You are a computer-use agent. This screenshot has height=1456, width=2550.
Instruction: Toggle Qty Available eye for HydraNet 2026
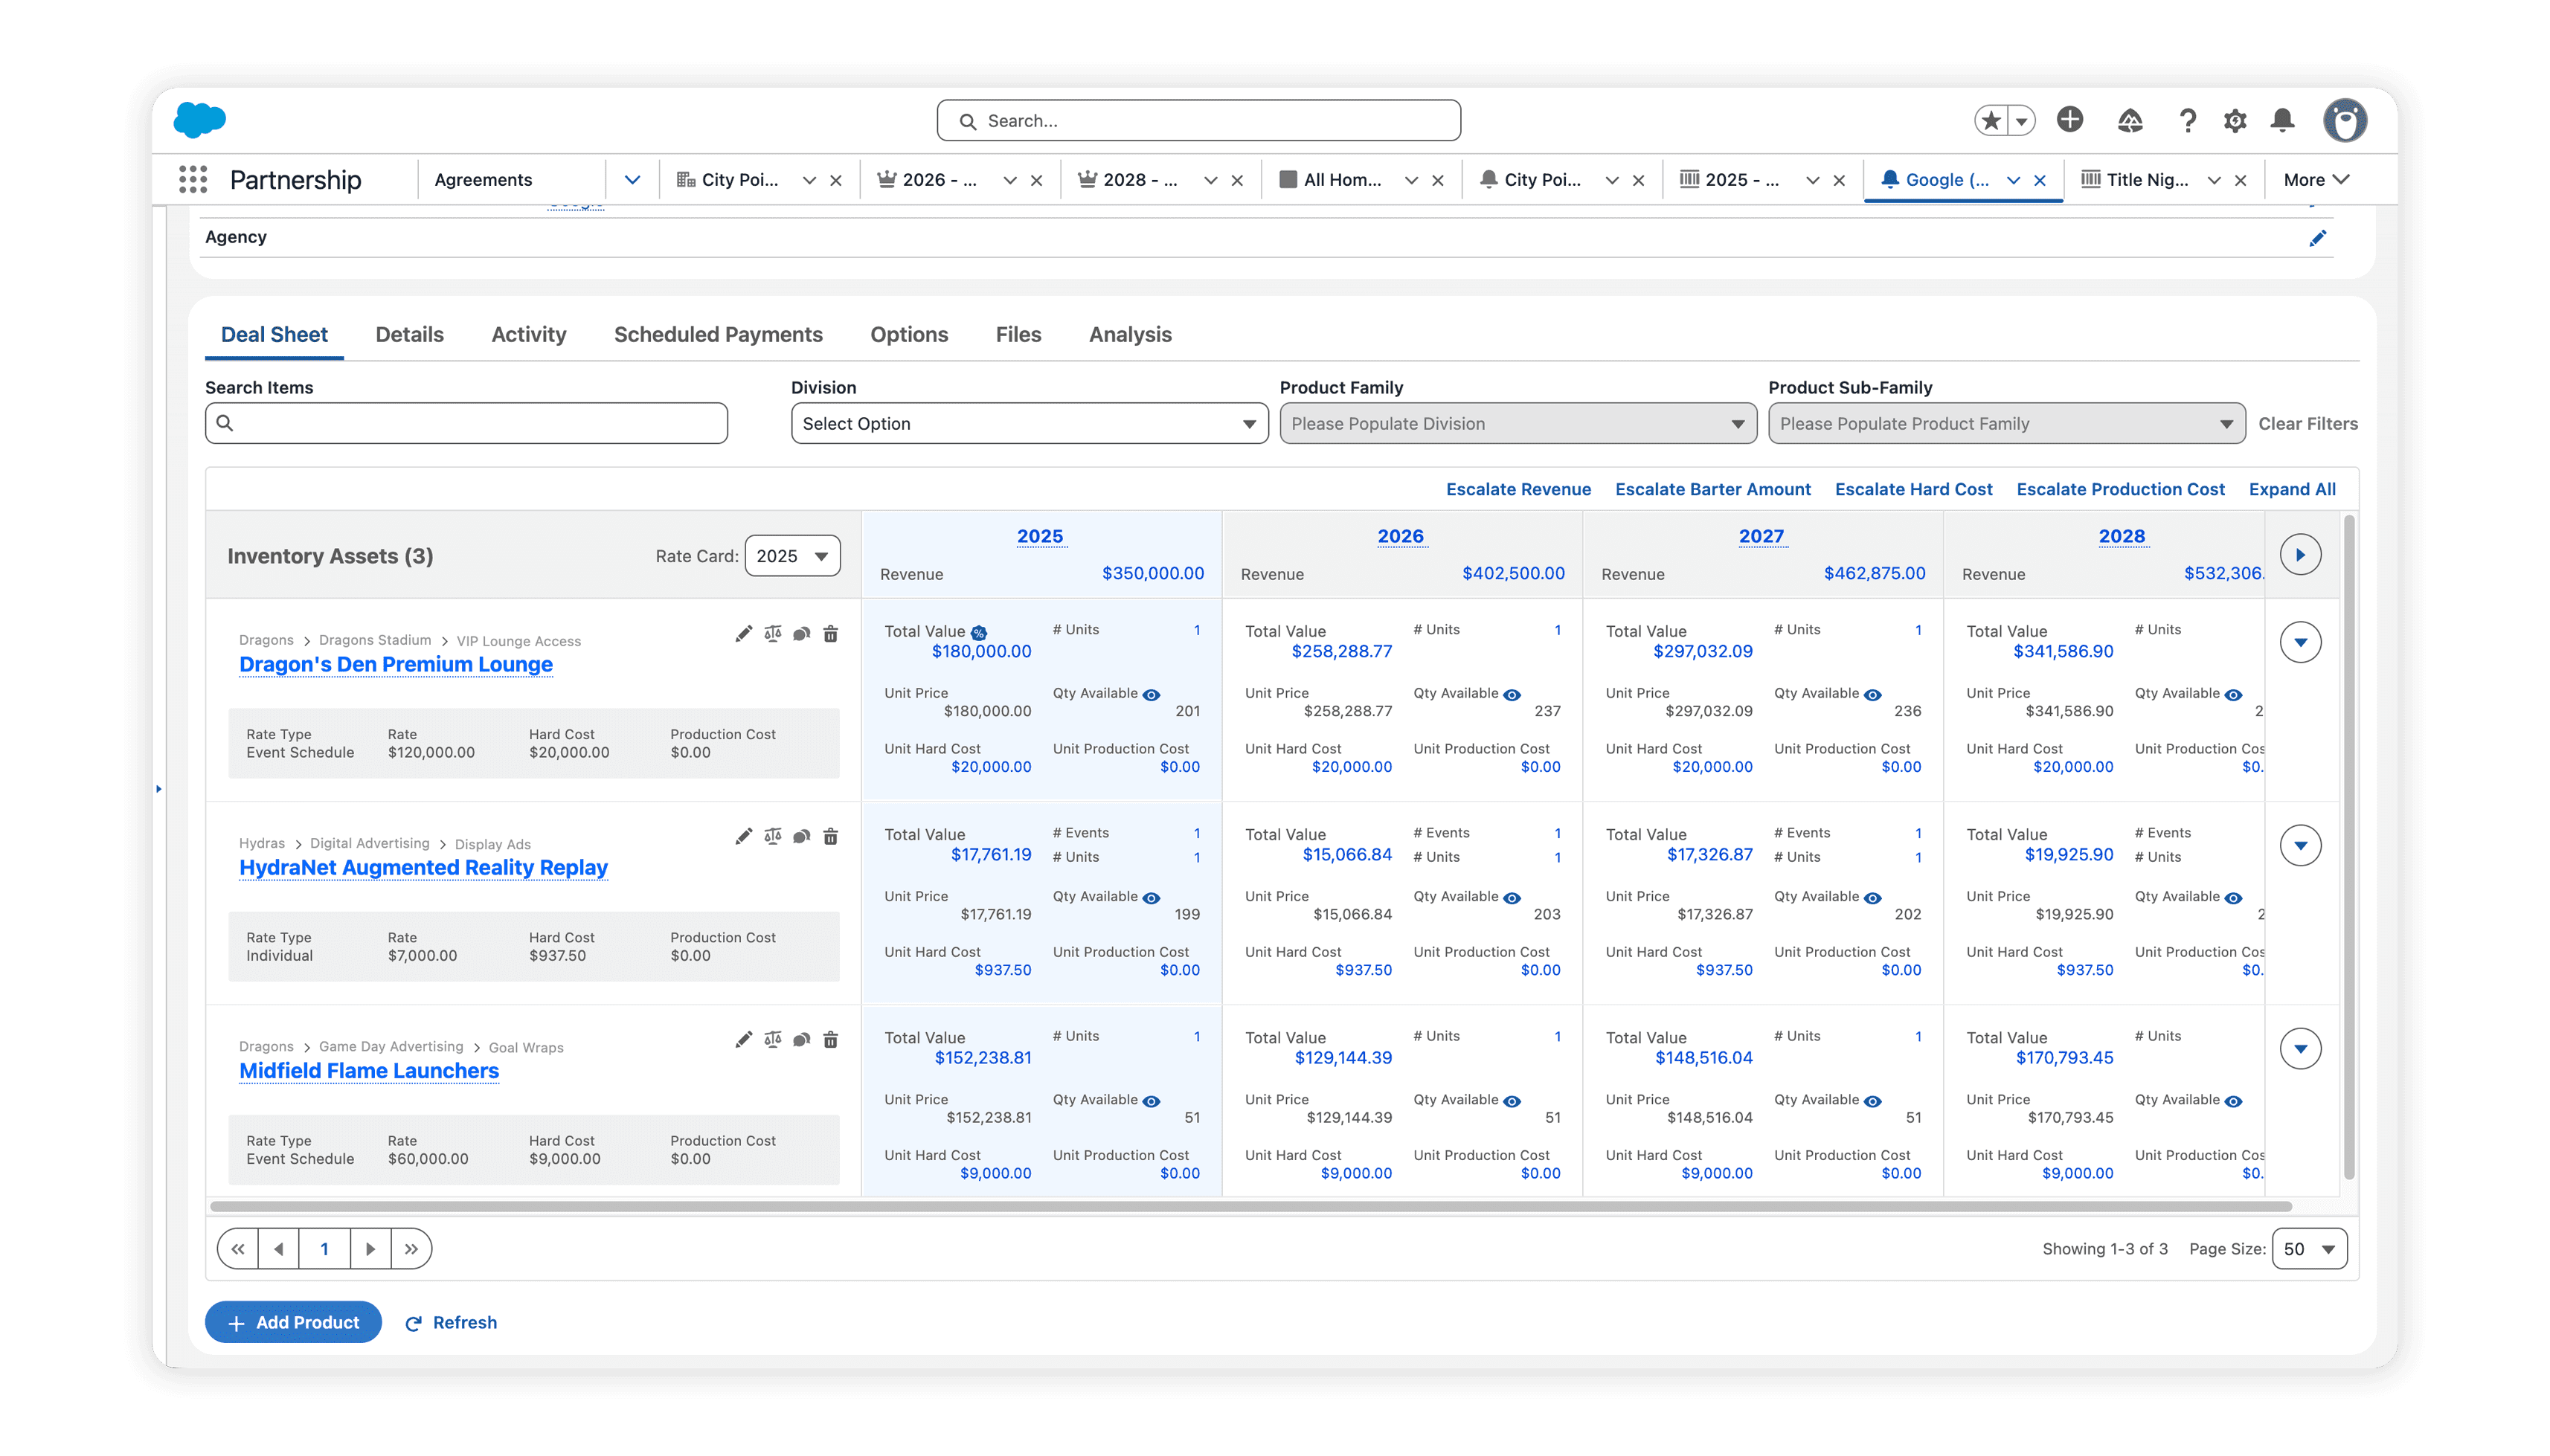pyautogui.click(x=1512, y=898)
